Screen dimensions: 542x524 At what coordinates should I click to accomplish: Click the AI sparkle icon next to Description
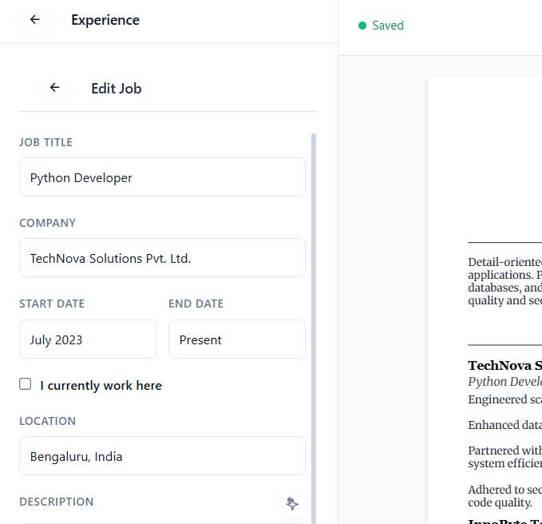tap(292, 503)
